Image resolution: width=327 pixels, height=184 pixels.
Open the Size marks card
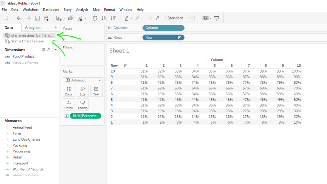pos(82,91)
